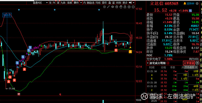
Task: Click the lowest blue S sell signal
Action: [x=17, y=63]
